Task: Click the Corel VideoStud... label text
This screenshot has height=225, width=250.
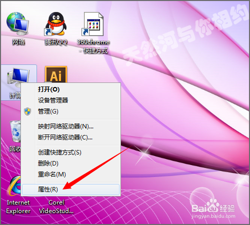Action: [x=56, y=207]
